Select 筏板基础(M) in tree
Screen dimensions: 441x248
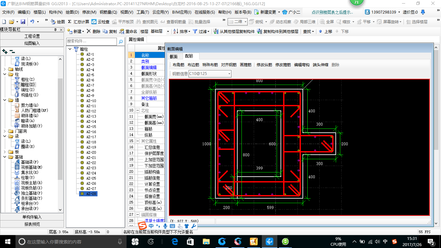tap(28, 167)
